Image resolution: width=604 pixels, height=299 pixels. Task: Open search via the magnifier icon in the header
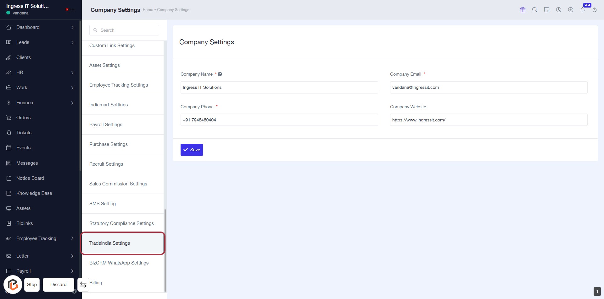click(535, 10)
